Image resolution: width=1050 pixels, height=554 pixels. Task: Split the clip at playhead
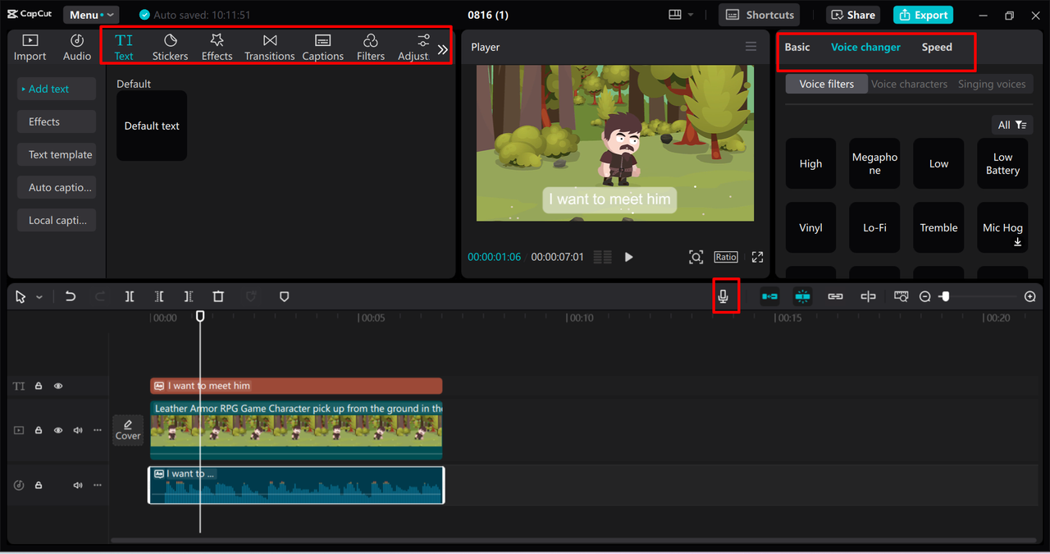[x=130, y=296]
